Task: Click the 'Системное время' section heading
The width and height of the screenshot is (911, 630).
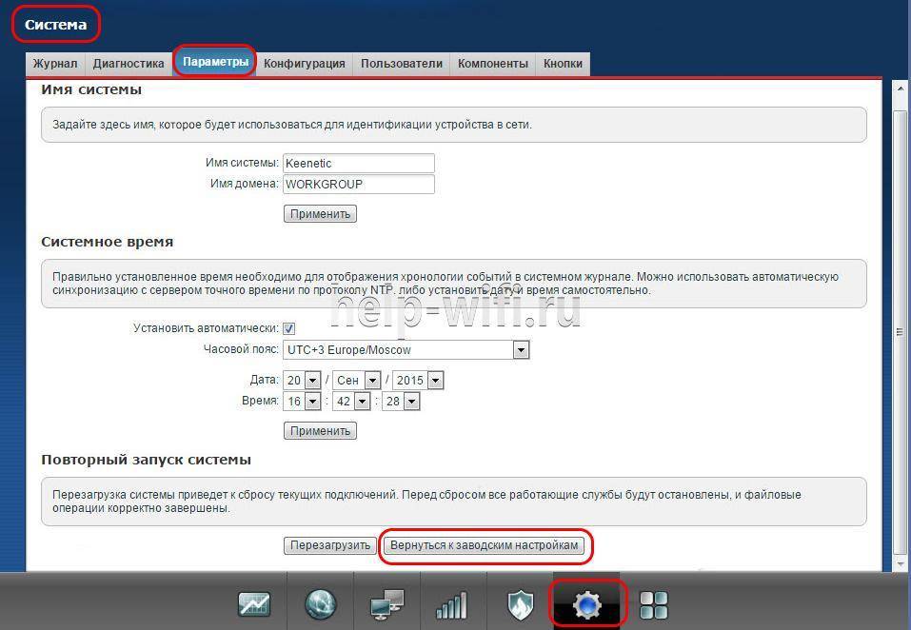Action: pos(107,242)
